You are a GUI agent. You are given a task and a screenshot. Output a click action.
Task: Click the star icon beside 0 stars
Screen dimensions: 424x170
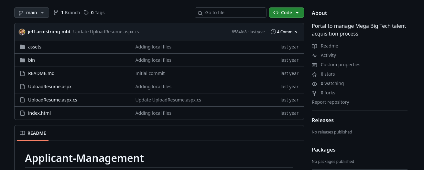314,74
